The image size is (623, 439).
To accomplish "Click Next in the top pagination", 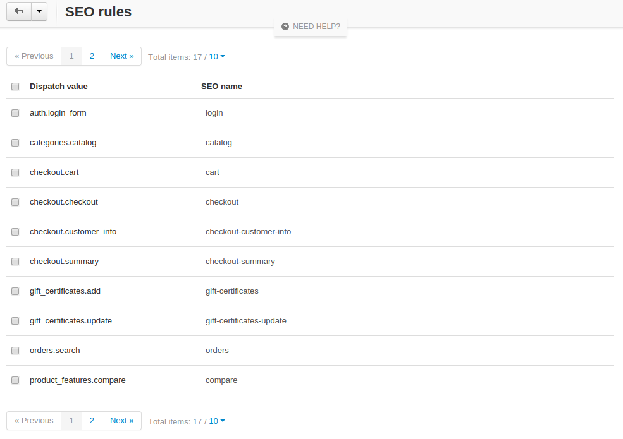I will 121,56.
